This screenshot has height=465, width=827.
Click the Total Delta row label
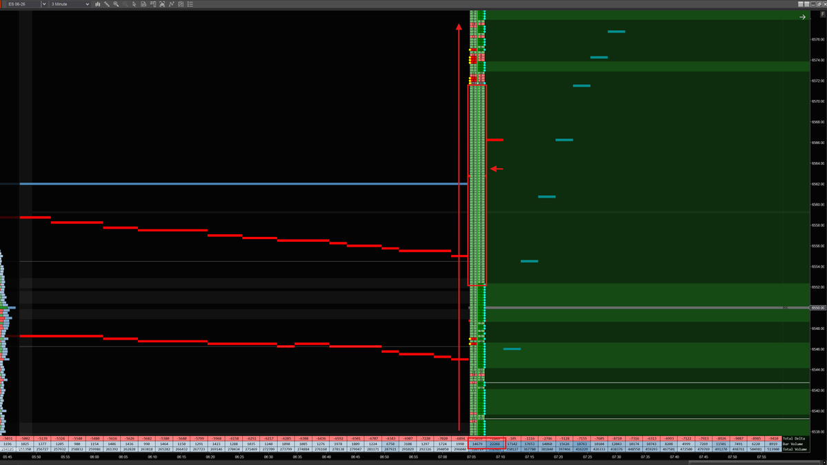pos(794,439)
